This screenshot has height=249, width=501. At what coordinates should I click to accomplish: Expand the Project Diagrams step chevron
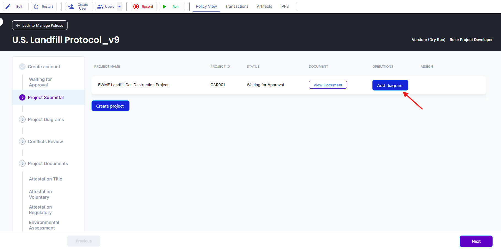22,119
